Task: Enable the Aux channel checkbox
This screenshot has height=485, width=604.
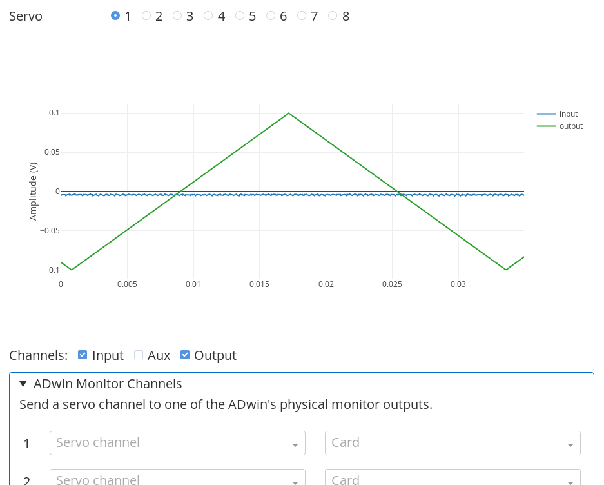Action: tap(138, 355)
